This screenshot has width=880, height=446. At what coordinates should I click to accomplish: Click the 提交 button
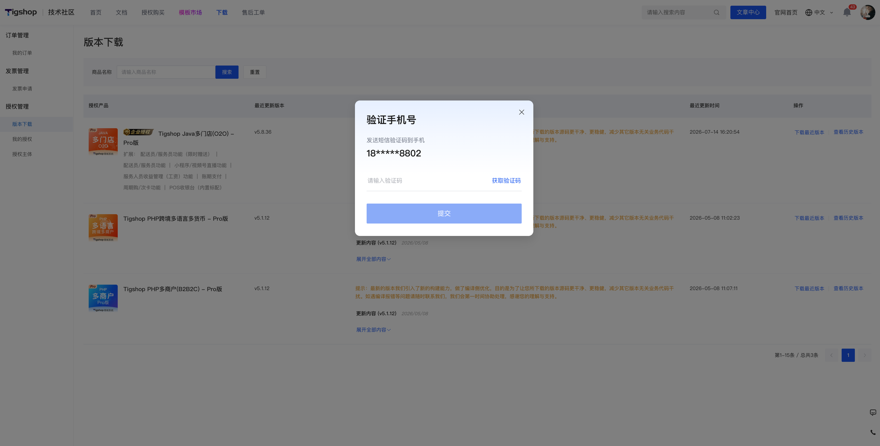pyautogui.click(x=444, y=214)
